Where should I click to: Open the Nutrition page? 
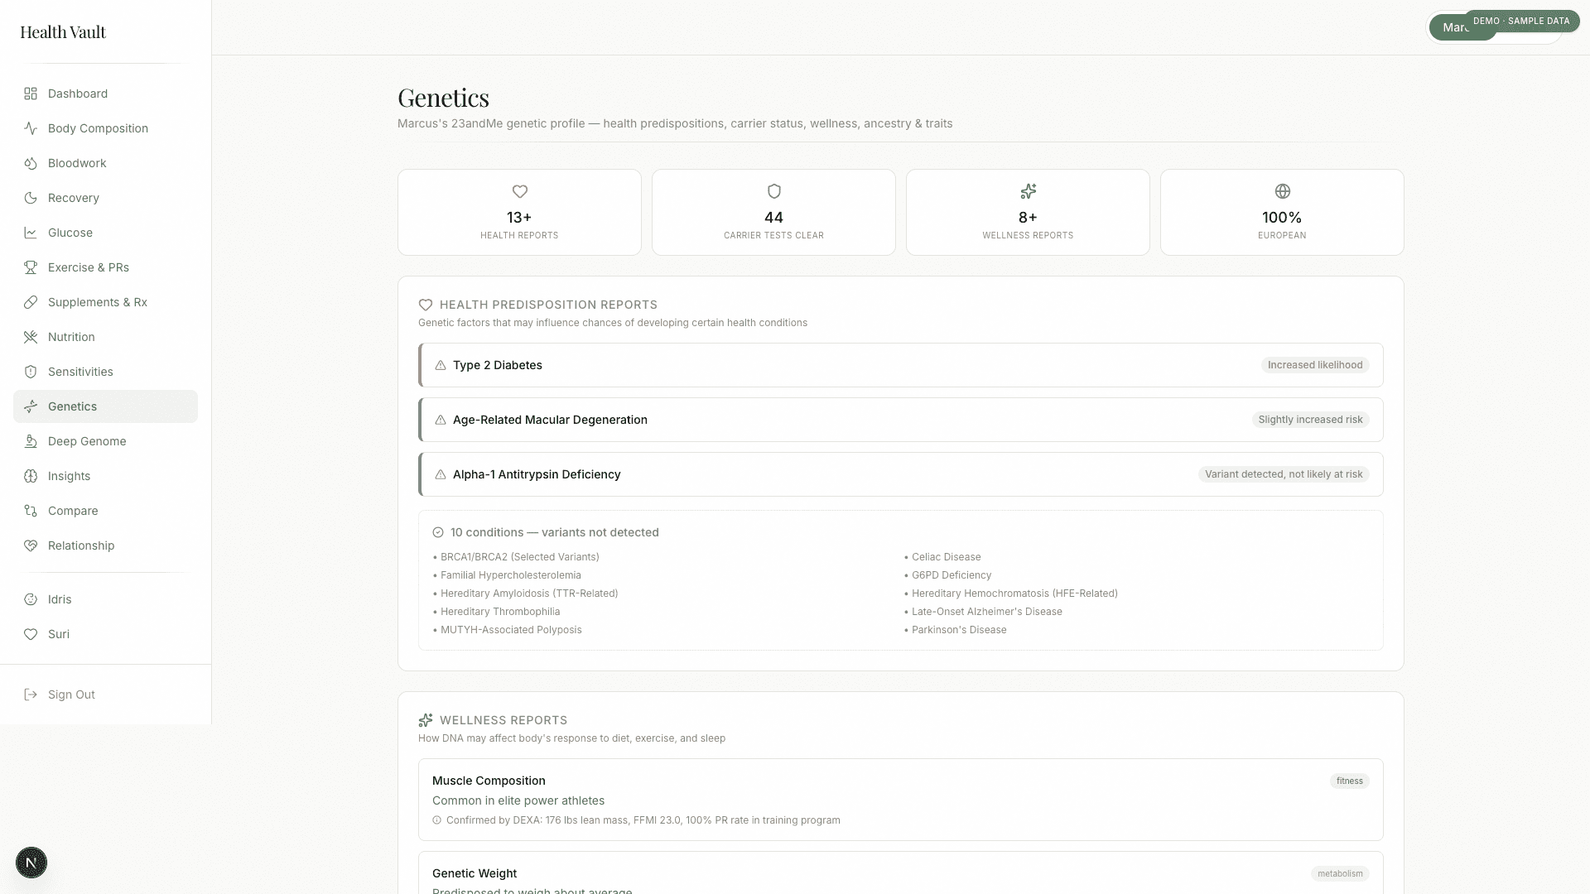105,337
